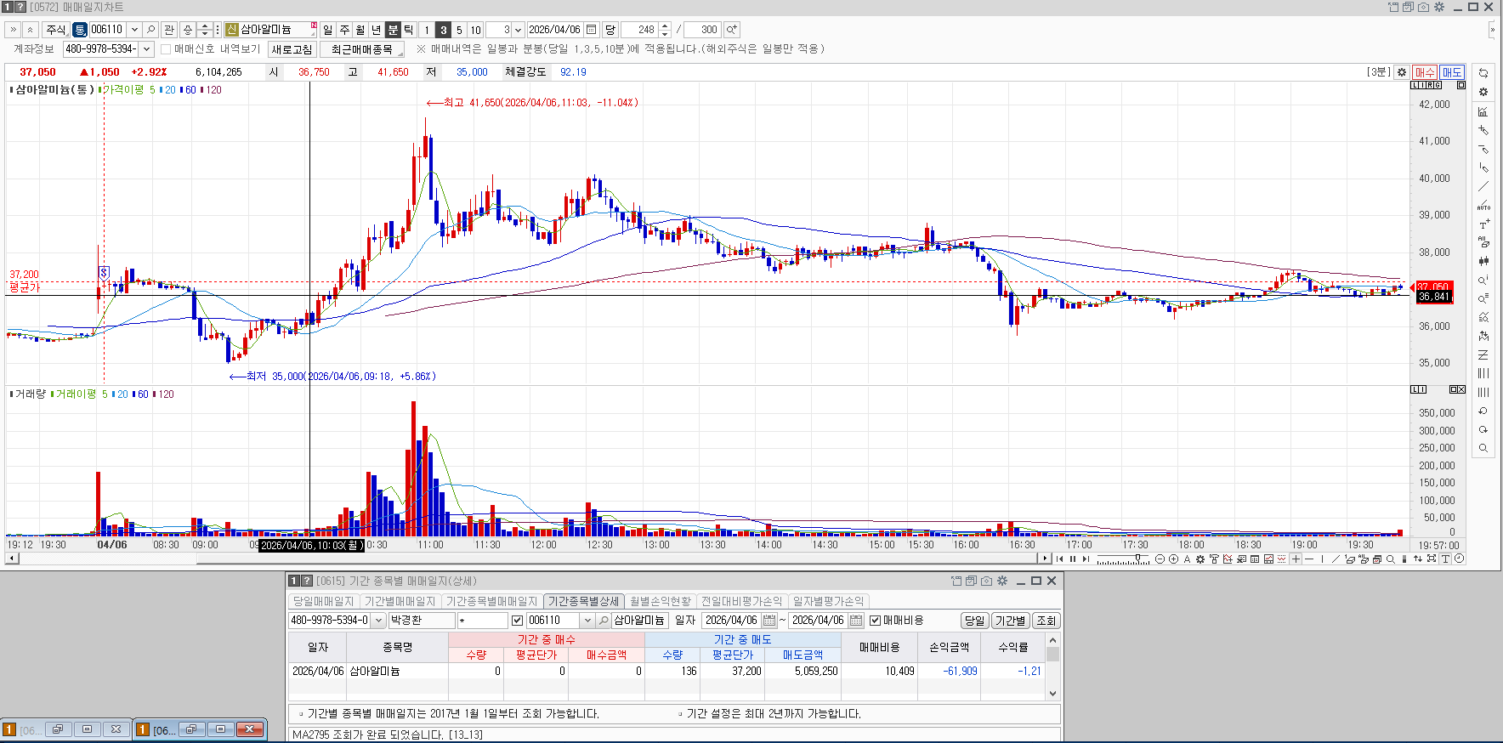Switch chart to weekly 주 period
Viewport: 1503px width, 743px height.
344,30
